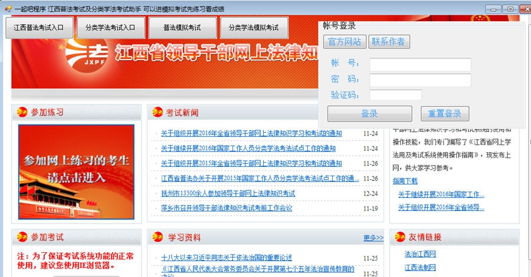Click the 考试新闻 section icon
The height and width of the screenshot is (277, 531).
pos(158,112)
